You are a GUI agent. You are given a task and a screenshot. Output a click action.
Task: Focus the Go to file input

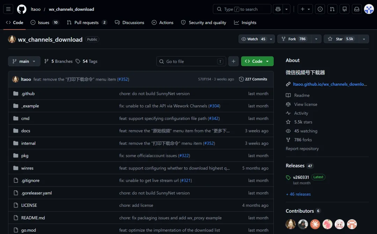click(x=191, y=61)
